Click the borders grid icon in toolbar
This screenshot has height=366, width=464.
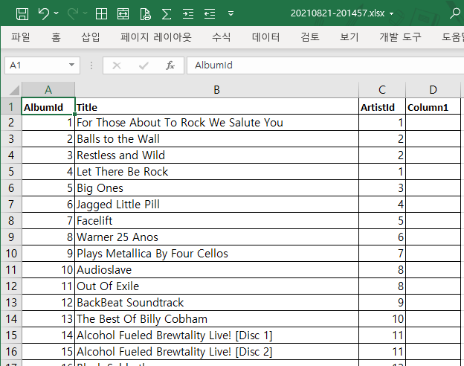101,13
